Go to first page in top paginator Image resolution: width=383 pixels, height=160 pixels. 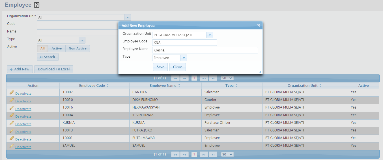[175, 78]
